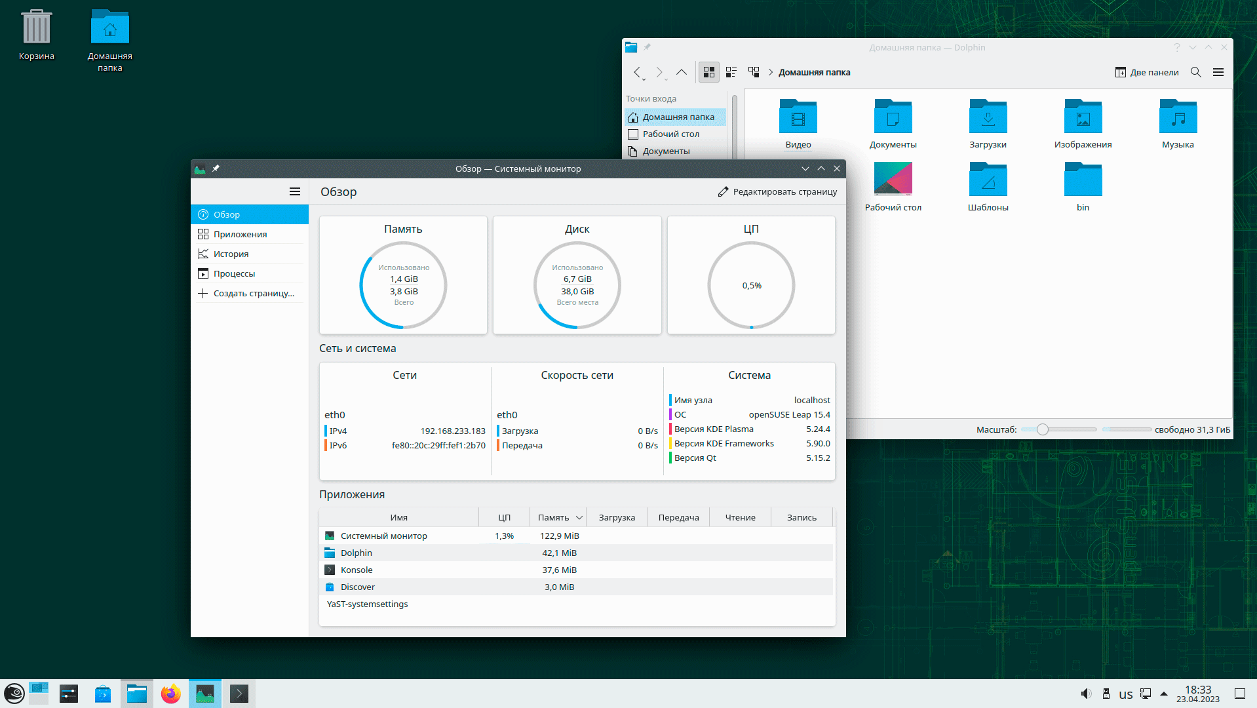
Task: Open Konsole terminal from the taskbar
Action: [239, 694]
